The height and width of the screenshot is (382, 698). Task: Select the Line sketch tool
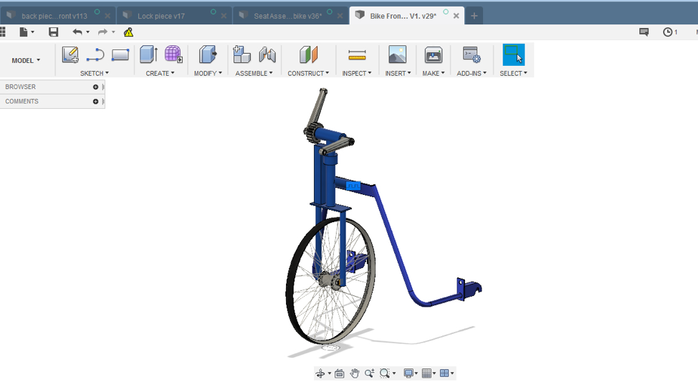(x=95, y=54)
